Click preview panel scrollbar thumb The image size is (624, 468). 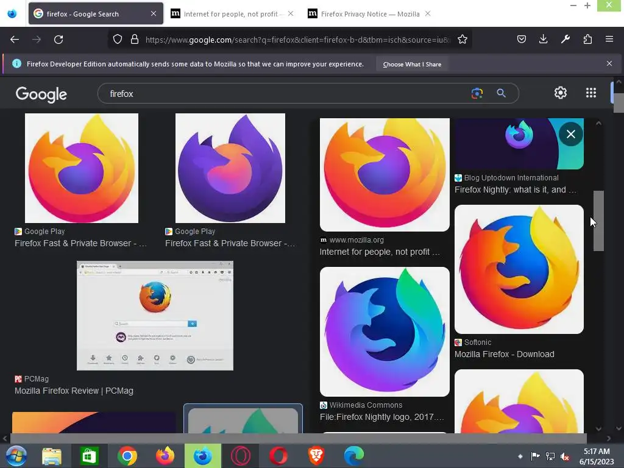[x=598, y=221]
